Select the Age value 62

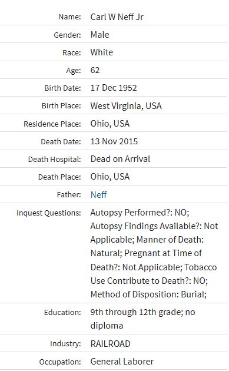[95, 70]
